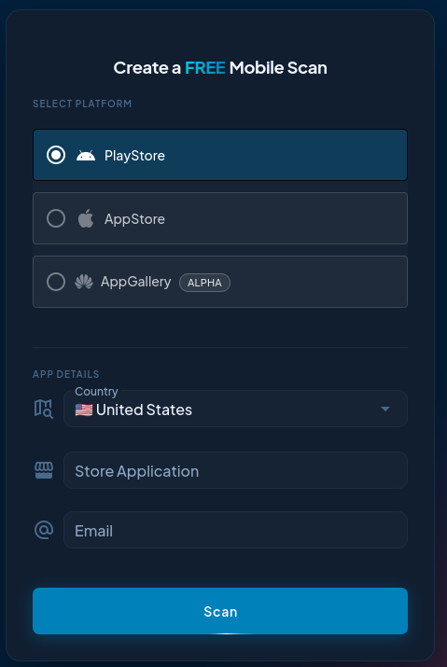Click the US flag icon

pyautogui.click(x=84, y=410)
